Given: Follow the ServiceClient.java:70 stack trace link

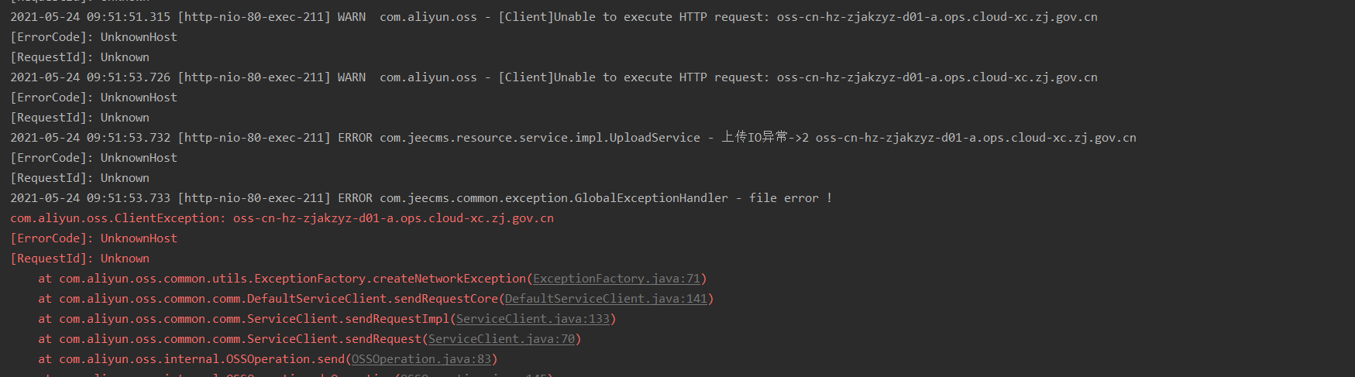Looking at the screenshot, I should coord(501,339).
